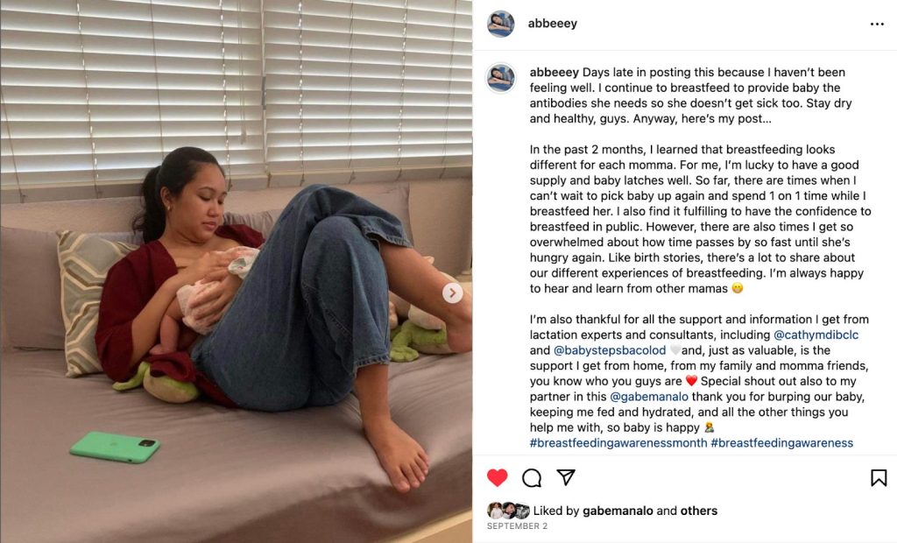897x543 pixels.
Task: Advance to next photo with arrow
Action: (x=453, y=293)
